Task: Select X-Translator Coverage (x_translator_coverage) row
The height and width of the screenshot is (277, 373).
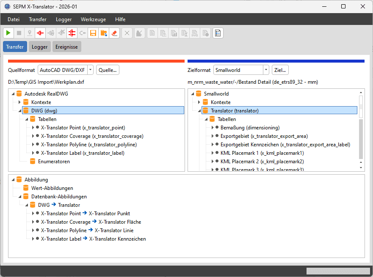Action: [92, 136]
